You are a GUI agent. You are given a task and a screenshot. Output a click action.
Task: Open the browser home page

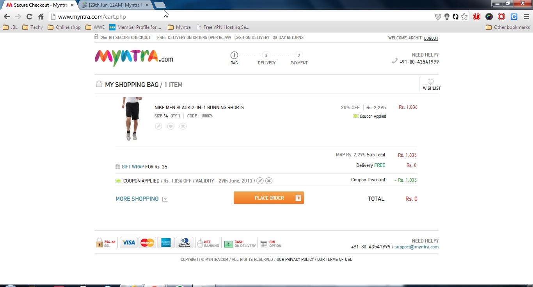pyautogui.click(x=41, y=16)
